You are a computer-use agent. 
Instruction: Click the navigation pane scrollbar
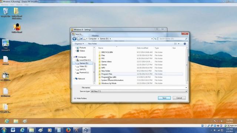pos(94,65)
